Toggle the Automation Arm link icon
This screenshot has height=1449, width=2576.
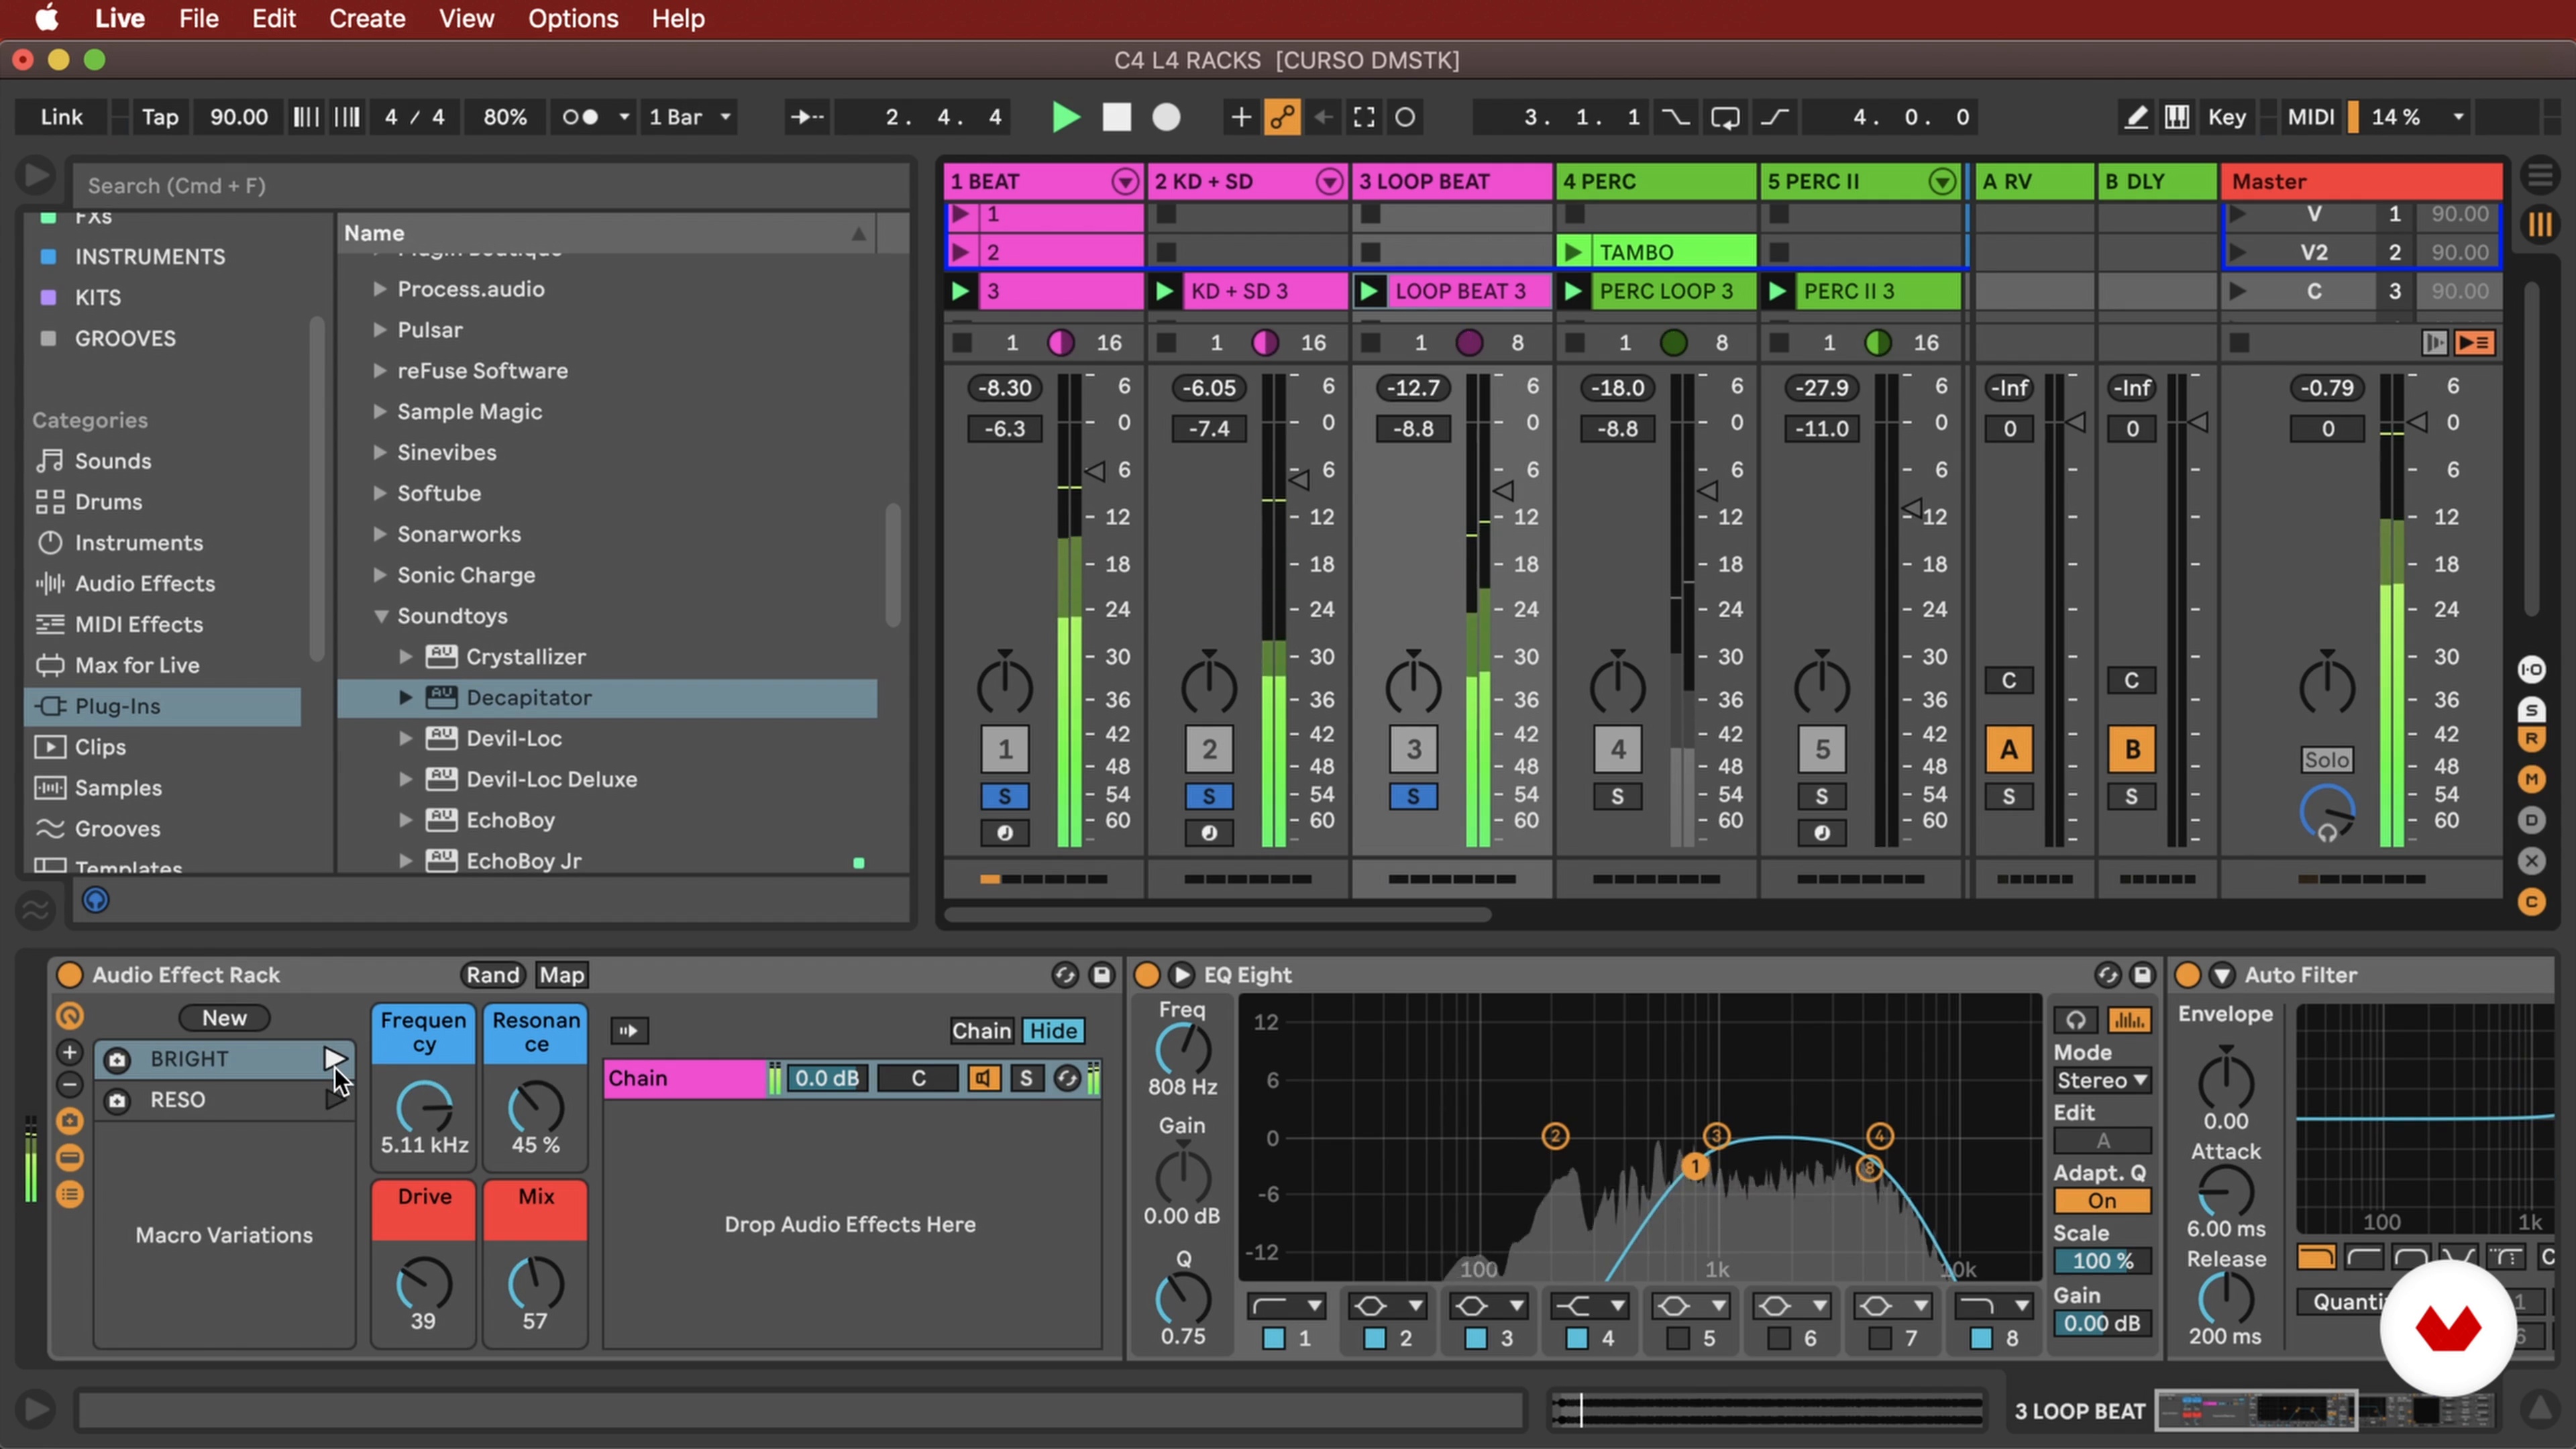[1282, 117]
